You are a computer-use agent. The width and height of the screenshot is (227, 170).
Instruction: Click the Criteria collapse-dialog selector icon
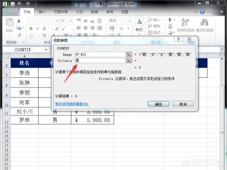pos(129,61)
